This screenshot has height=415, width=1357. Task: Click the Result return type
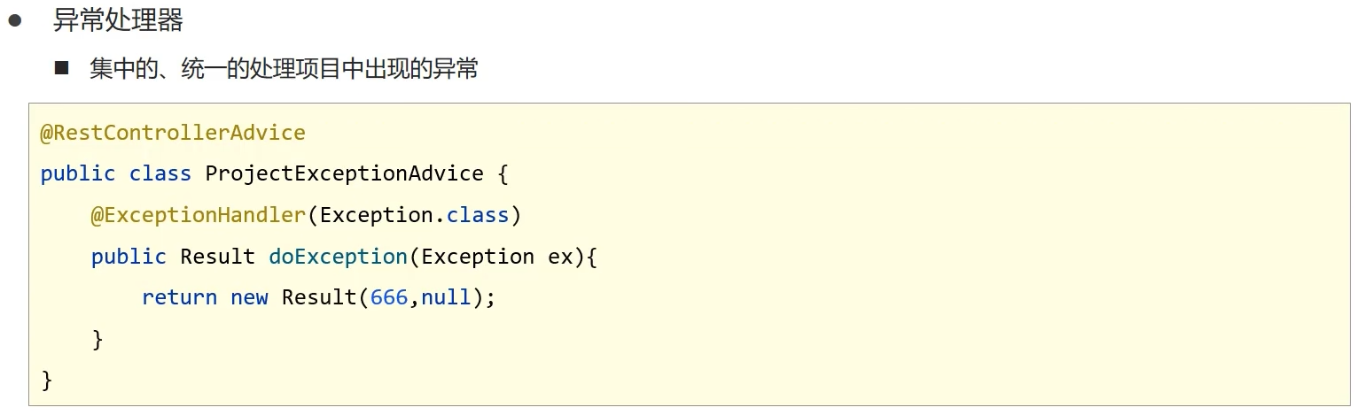[217, 257]
